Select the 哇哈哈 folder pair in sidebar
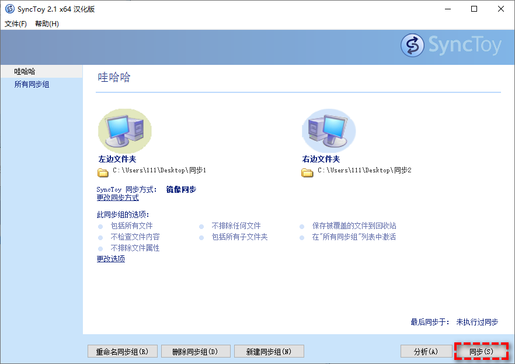515x364 pixels. [x=41, y=71]
